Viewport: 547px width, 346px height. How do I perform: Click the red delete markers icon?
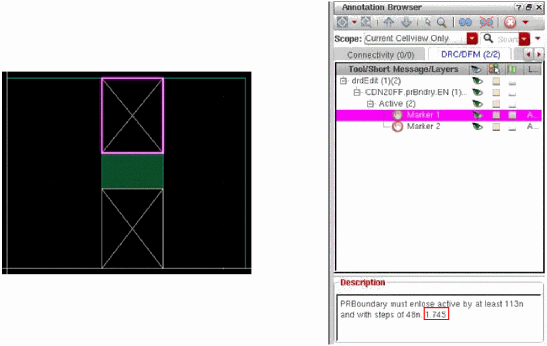(510, 23)
